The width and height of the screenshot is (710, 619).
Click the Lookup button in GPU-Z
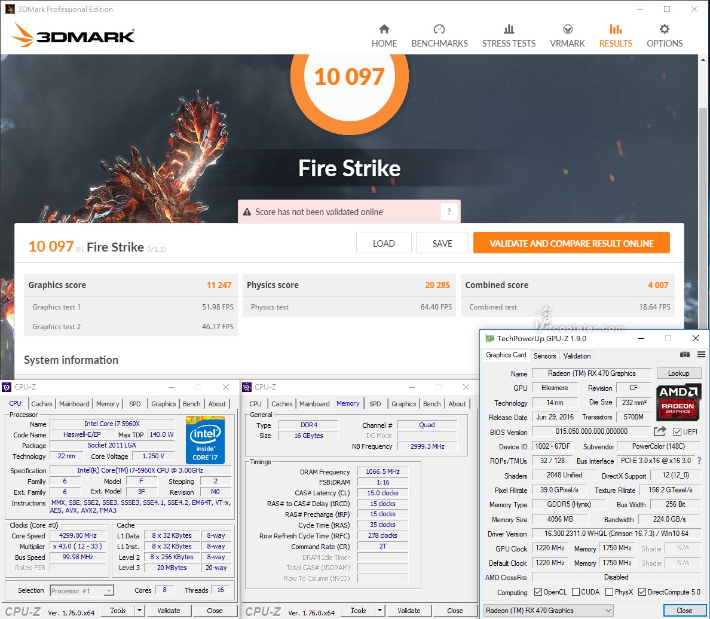coord(678,373)
